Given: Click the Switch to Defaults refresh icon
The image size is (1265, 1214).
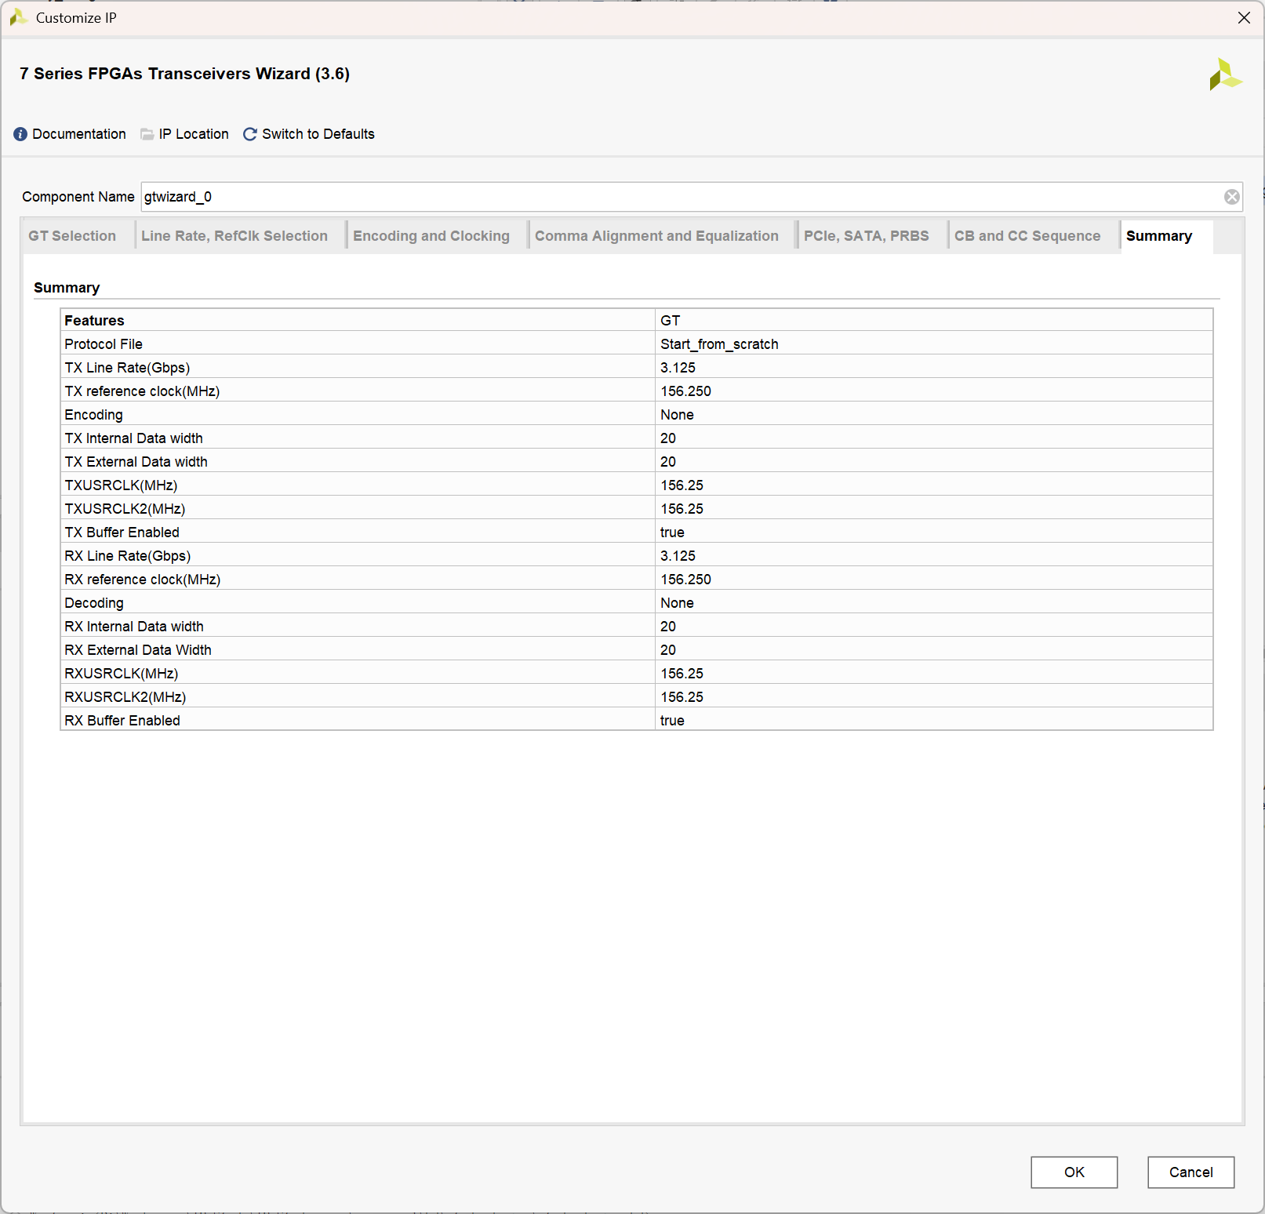Looking at the screenshot, I should (x=250, y=134).
